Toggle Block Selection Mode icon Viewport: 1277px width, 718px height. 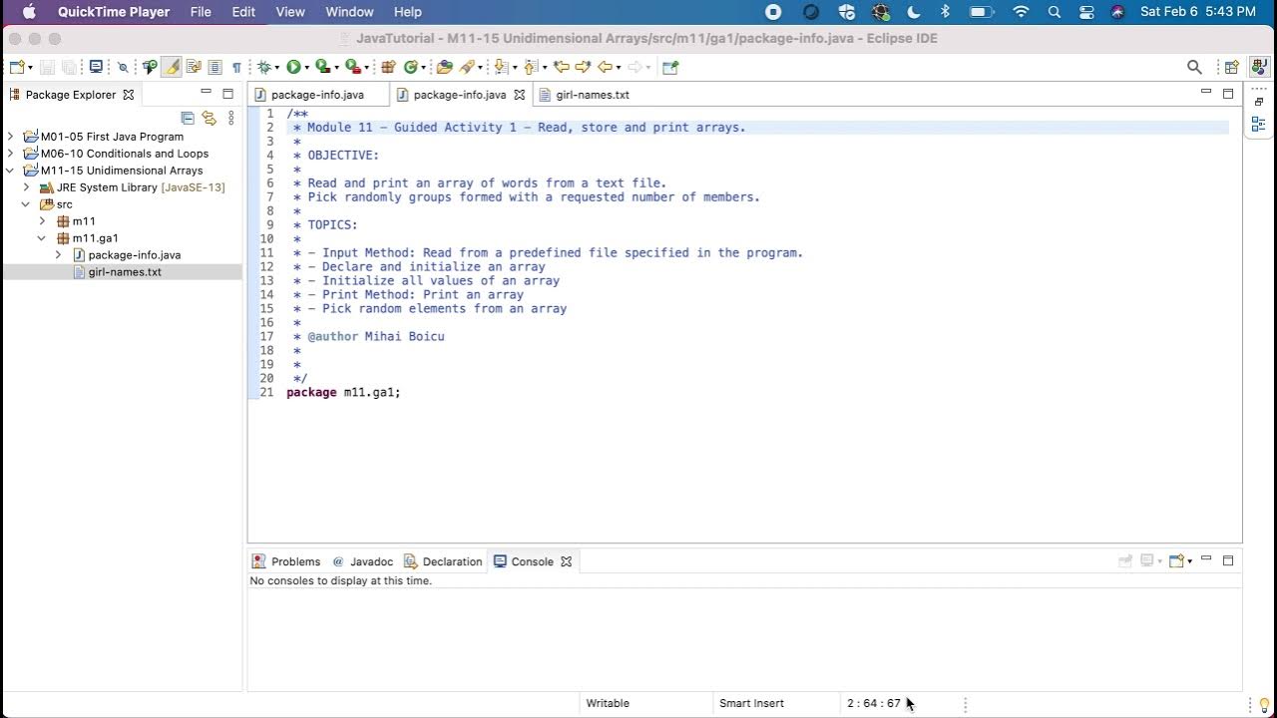(214, 67)
